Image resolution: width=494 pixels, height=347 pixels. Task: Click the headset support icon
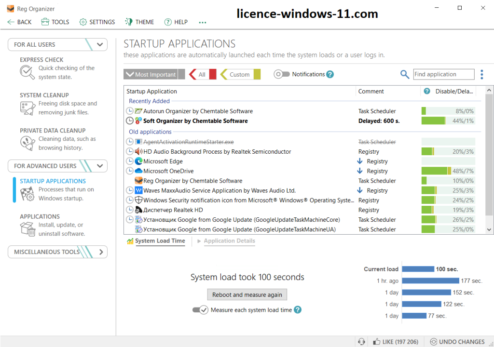(x=361, y=342)
